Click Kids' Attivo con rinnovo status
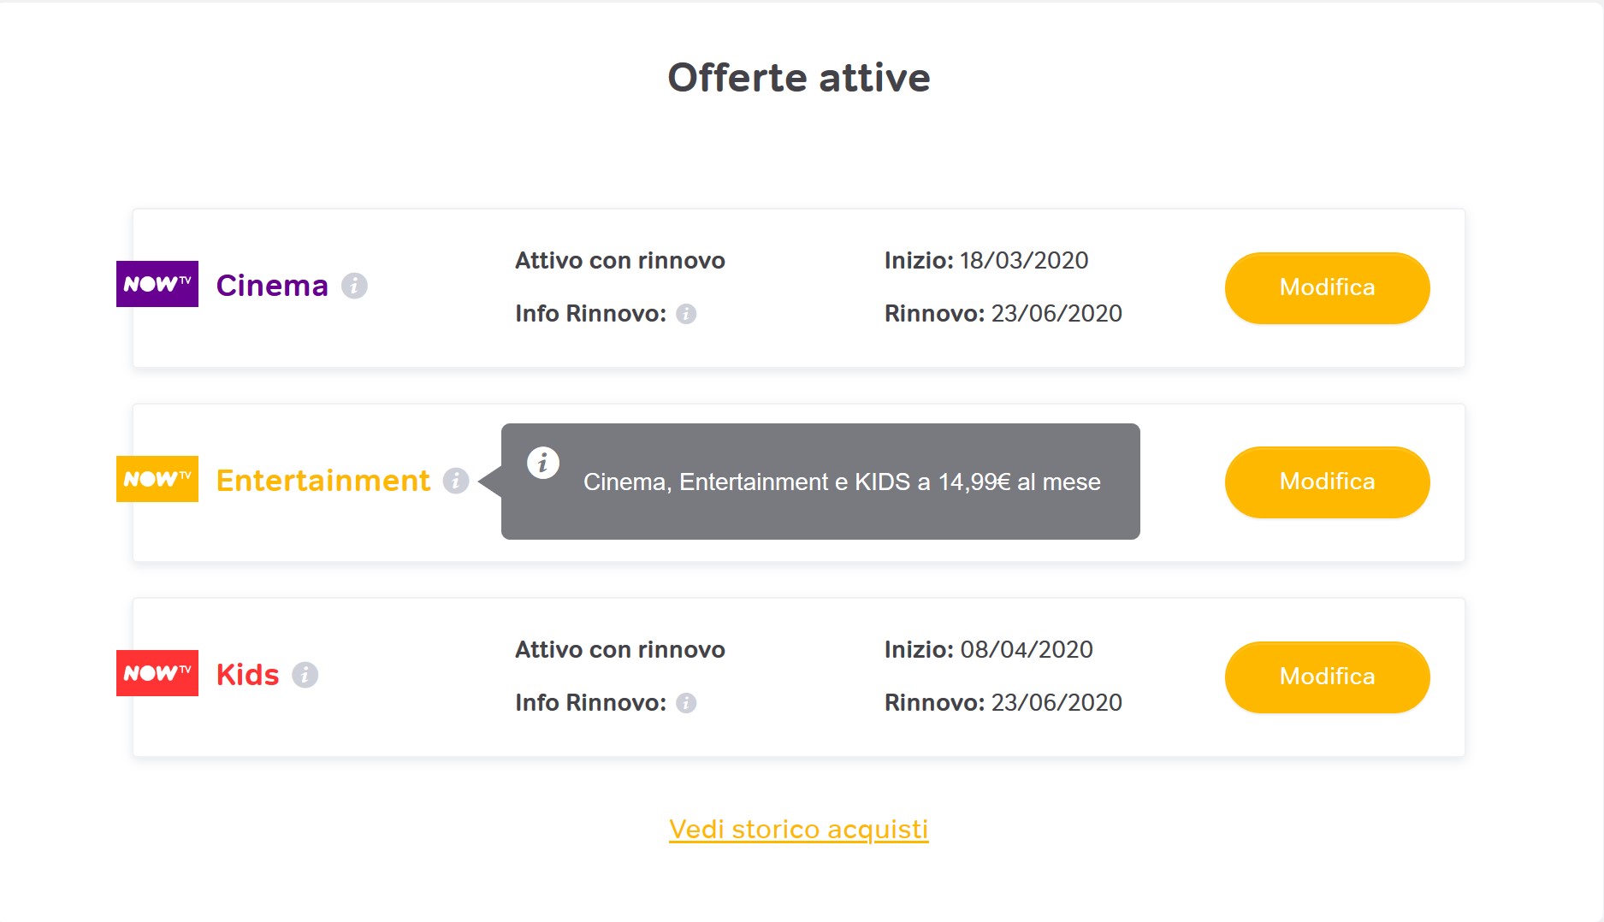Image resolution: width=1604 pixels, height=922 pixels. 620,650
